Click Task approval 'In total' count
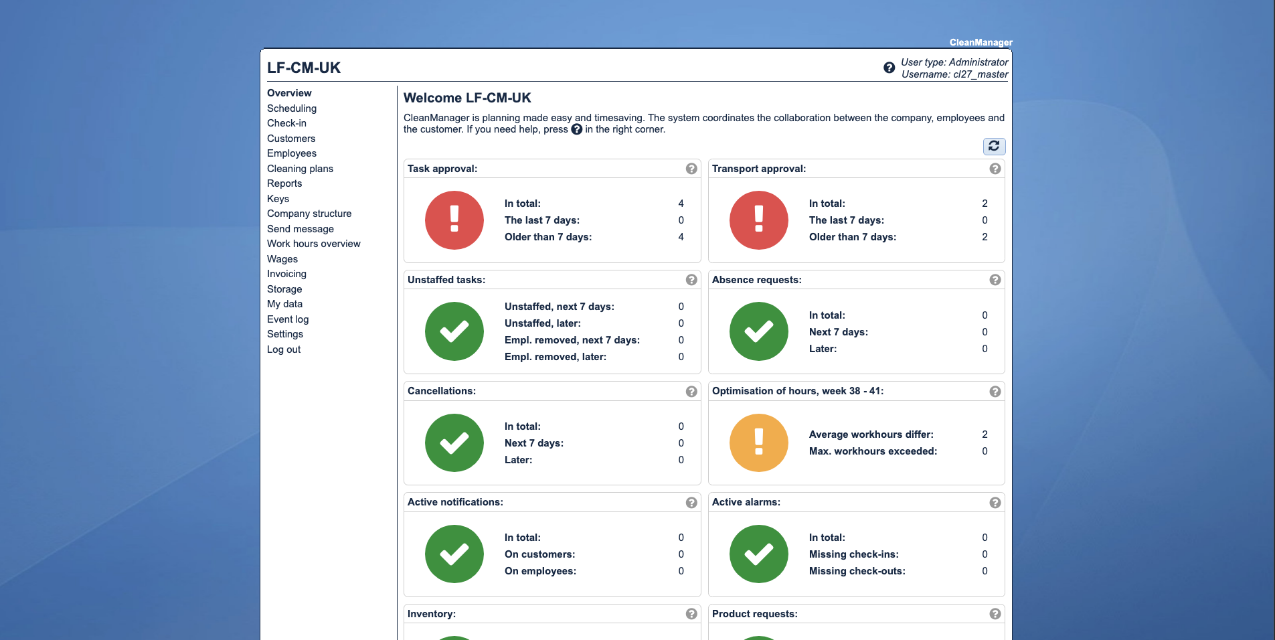 tap(681, 204)
